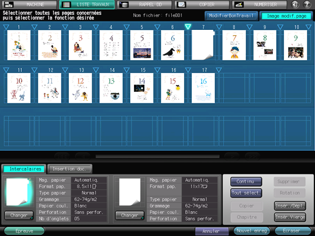The image size is (315, 236).
Task: Select page 3 thumbnail
Action: (80, 45)
